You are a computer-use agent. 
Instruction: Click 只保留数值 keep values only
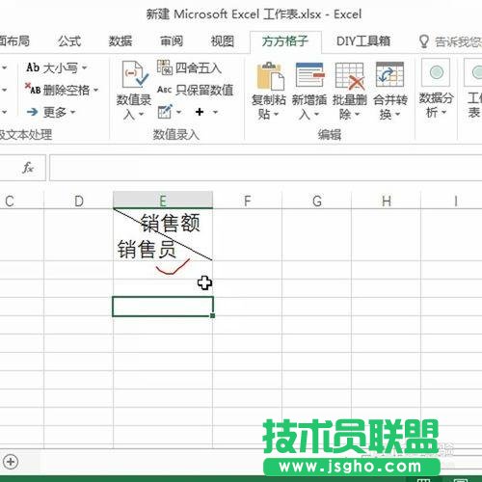pos(196,90)
